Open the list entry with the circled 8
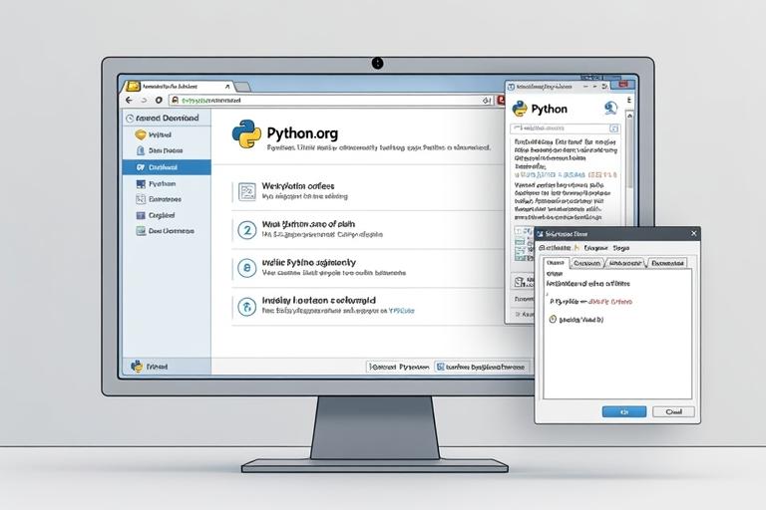 [246, 268]
